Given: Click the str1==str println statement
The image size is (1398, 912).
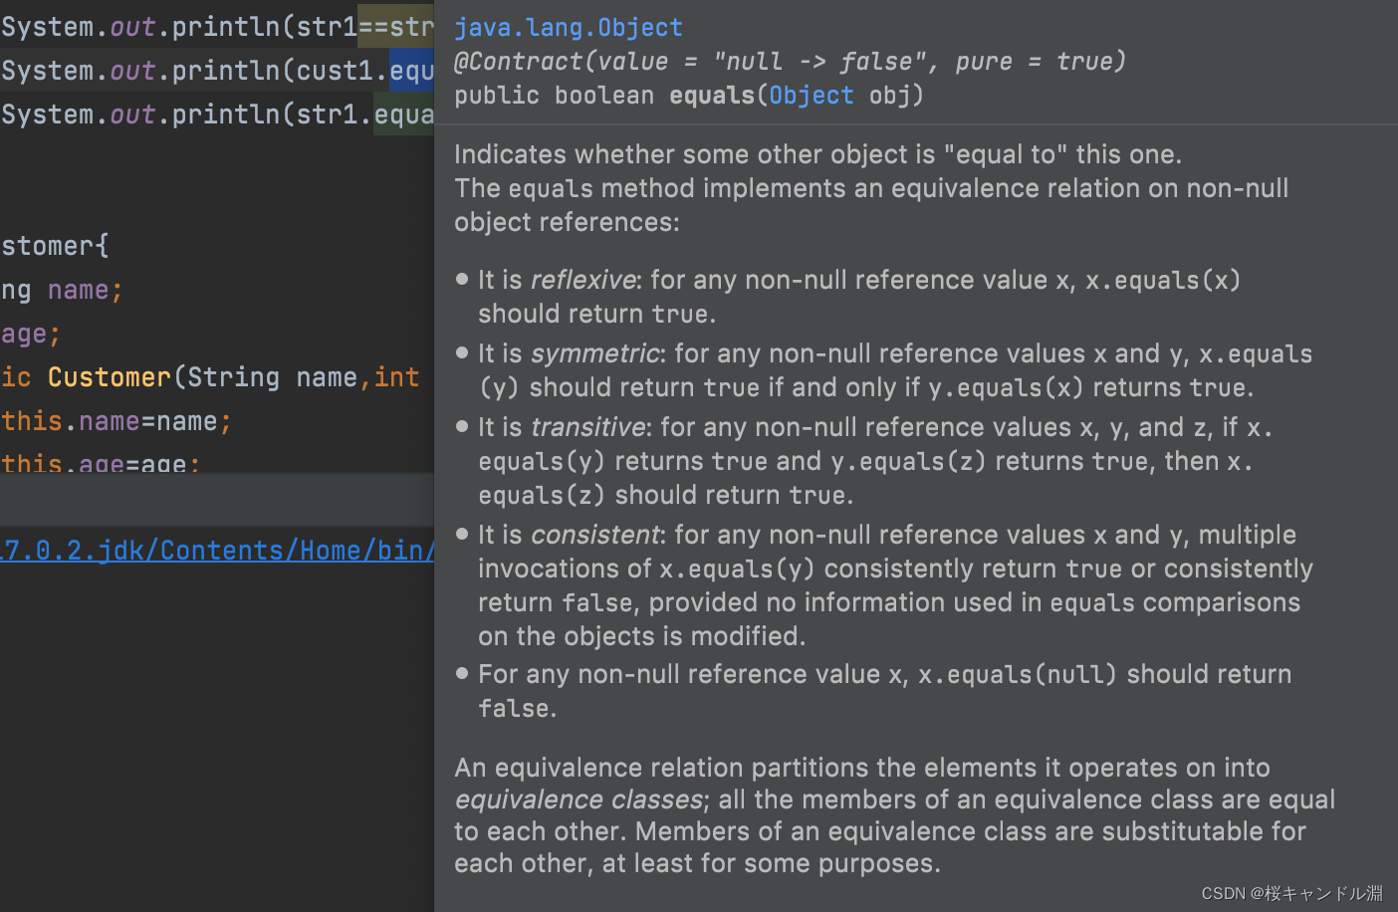Looking at the screenshot, I should click(199, 26).
